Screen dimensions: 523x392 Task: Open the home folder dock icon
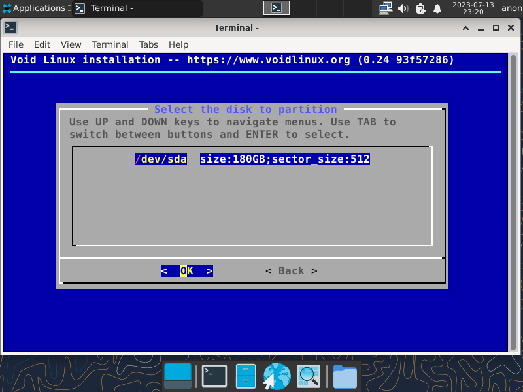coord(345,377)
